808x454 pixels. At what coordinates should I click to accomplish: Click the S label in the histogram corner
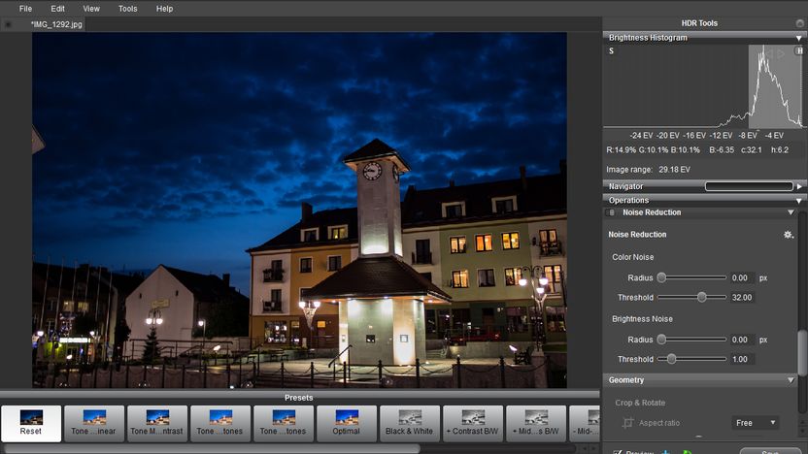[x=611, y=51]
